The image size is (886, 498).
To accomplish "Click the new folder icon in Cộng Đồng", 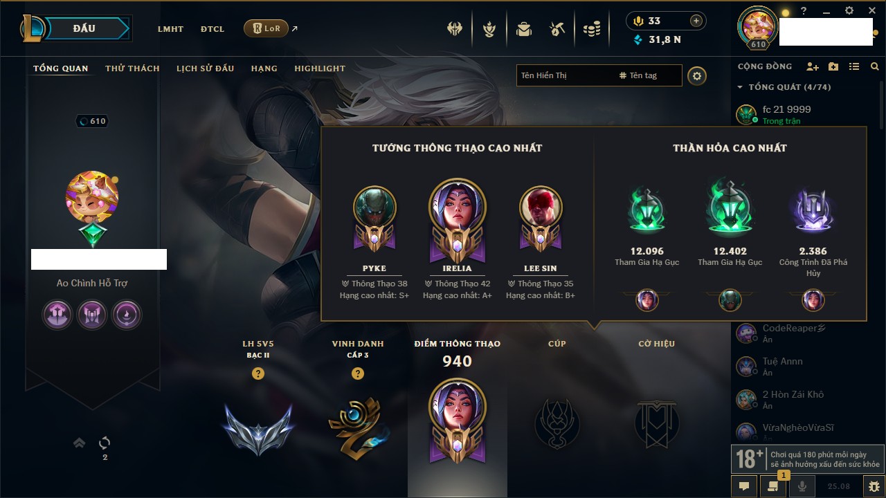I will pyautogui.click(x=833, y=66).
